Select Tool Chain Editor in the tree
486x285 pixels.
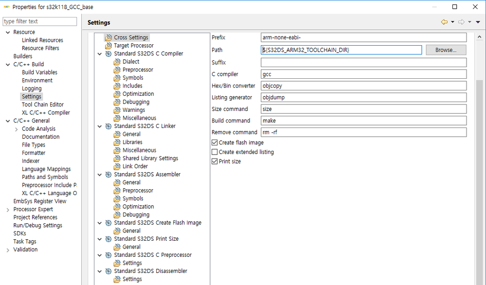click(x=43, y=105)
